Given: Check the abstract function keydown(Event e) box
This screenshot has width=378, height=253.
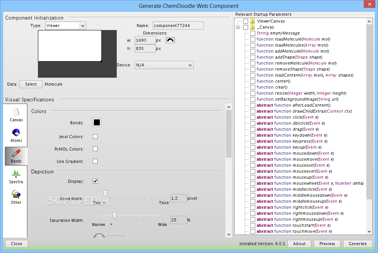Looking at the screenshot, I should [x=253, y=135].
